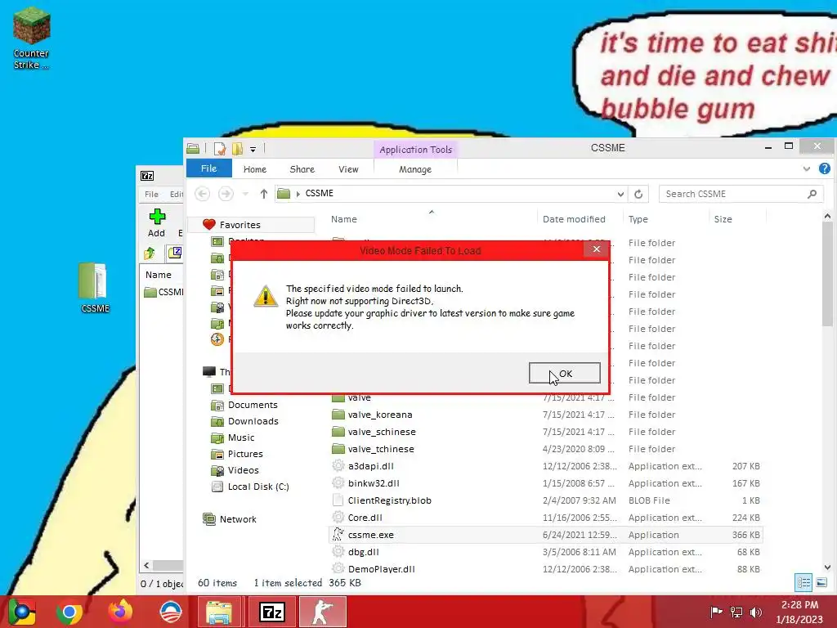The height and width of the screenshot is (628, 837).
Task: Open the Quick Access Toolbar customize dropdown
Action: click(x=253, y=149)
